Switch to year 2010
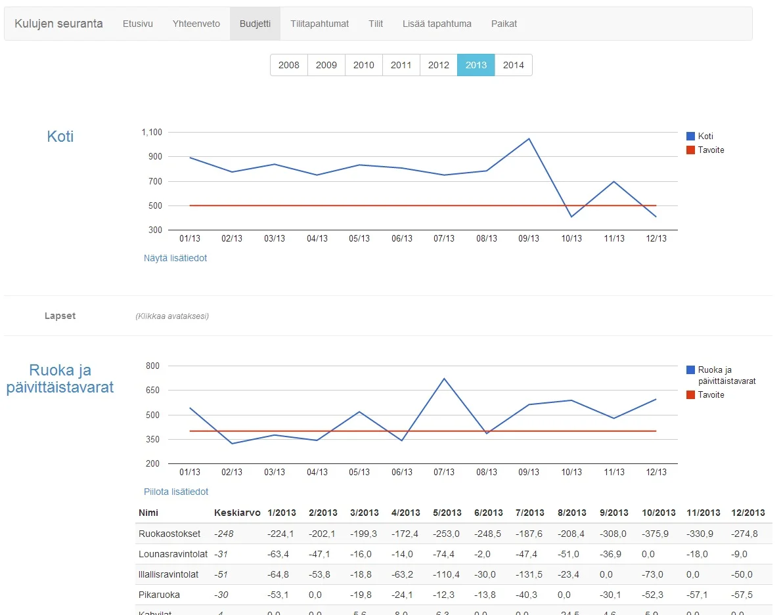The image size is (781, 615). pyautogui.click(x=363, y=65)
